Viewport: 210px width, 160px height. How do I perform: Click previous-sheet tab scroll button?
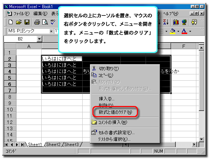point(12,145)
